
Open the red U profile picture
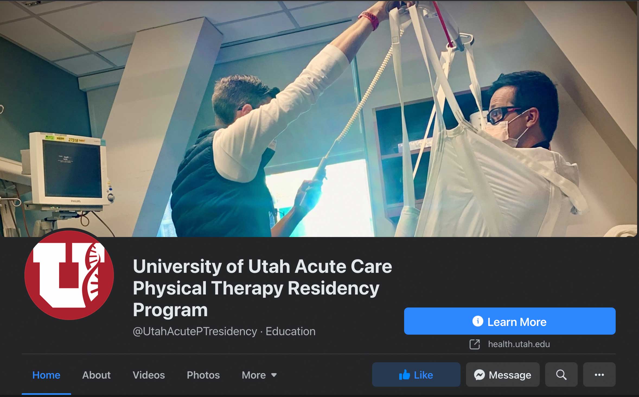(x=69, y=275)
